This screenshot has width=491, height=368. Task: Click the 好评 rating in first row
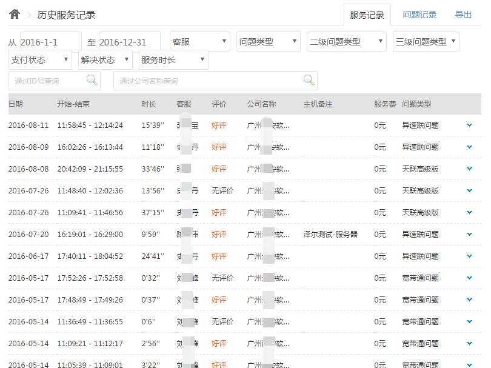[x=219, y=125]
